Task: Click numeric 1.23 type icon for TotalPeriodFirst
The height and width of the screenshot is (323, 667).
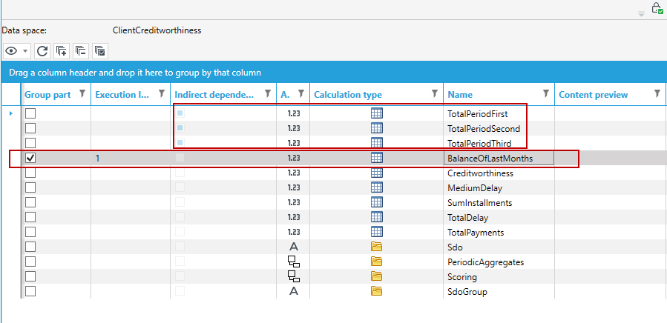Action: (x=294, y=114)
